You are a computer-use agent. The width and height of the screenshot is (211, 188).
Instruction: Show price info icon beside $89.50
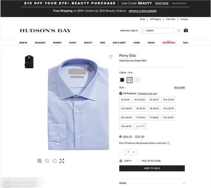[x=120, y=137]
